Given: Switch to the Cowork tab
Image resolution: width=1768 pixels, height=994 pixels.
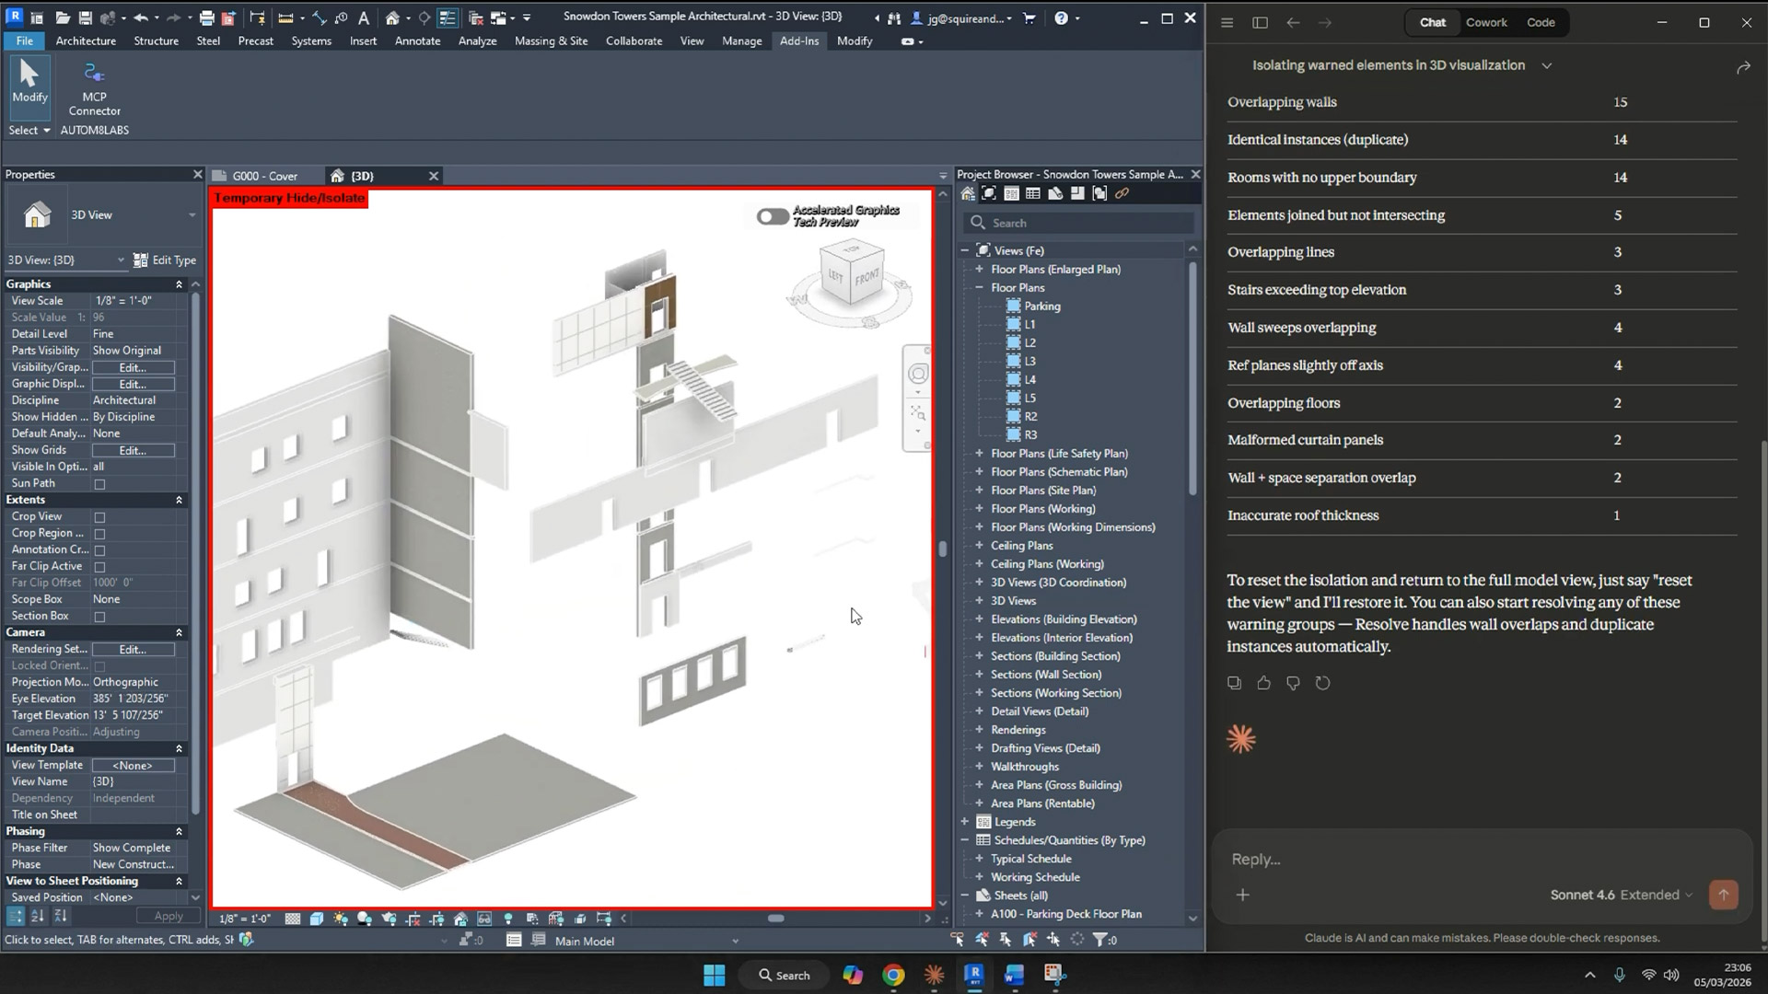Looking at the screenshot, I should click(x=1485, y=22).
